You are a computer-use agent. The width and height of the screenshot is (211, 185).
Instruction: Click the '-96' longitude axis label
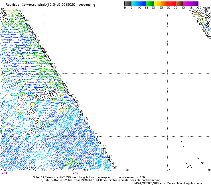coord(126,170)
